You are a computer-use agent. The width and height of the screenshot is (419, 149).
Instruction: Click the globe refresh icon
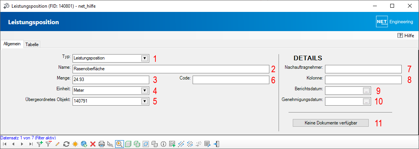click(x=84, y=144)
